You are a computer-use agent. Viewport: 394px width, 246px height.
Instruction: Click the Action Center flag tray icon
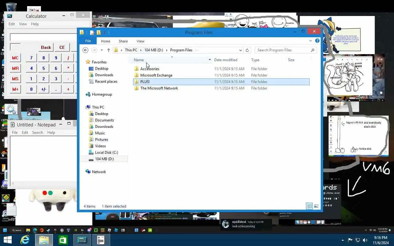(x=350, y=240)
